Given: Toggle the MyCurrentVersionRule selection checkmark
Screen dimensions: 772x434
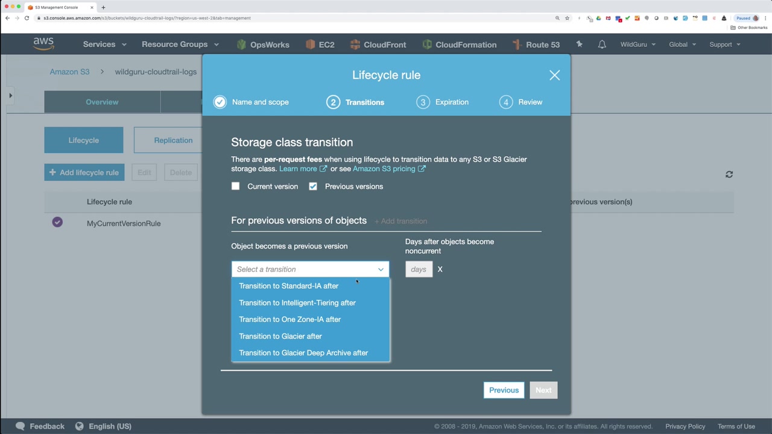Looking at the screenshot, I should (57, 222).
